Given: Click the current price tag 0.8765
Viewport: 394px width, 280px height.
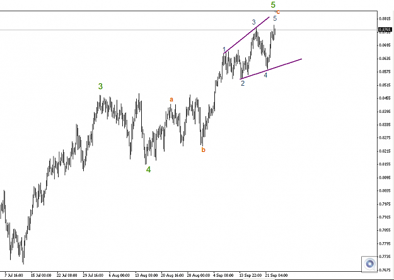Looking at the screenshot, I should click(x=385, y=30).
